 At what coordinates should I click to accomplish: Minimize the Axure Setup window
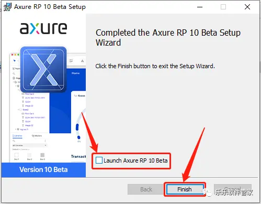200,7
